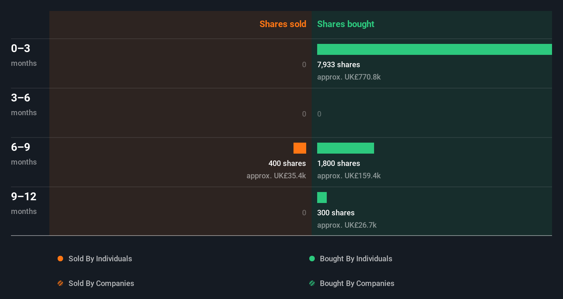Click the orange Sold By Individuals legend dot
This screenshot has height=299, width=563.
click(x=60, y=259)
